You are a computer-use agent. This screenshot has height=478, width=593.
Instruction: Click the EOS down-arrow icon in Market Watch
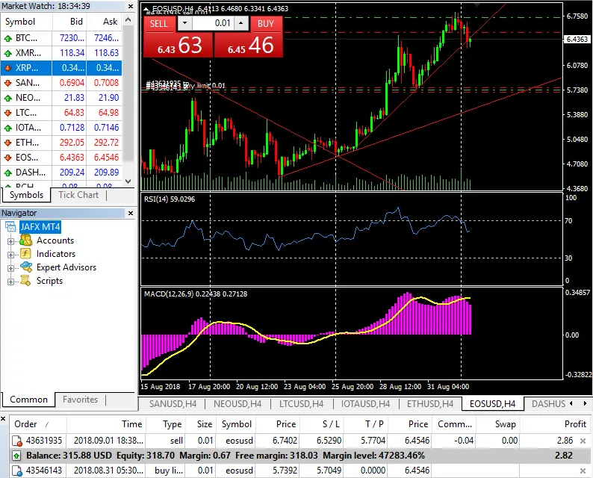pos(7,158)
